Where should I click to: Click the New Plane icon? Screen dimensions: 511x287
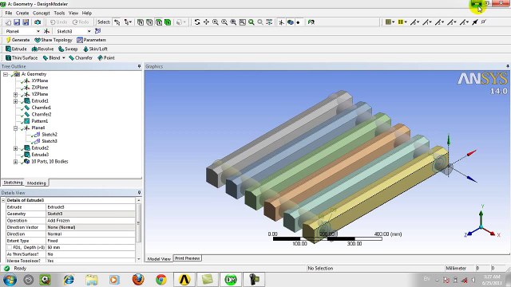(46, 31)
